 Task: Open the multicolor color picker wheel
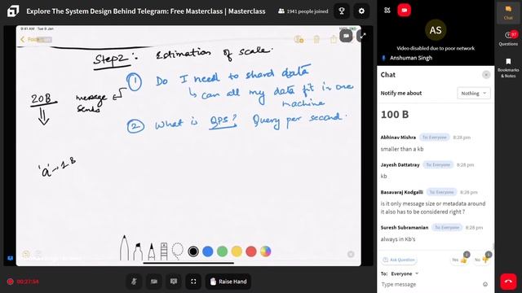(x=265, y=251)
